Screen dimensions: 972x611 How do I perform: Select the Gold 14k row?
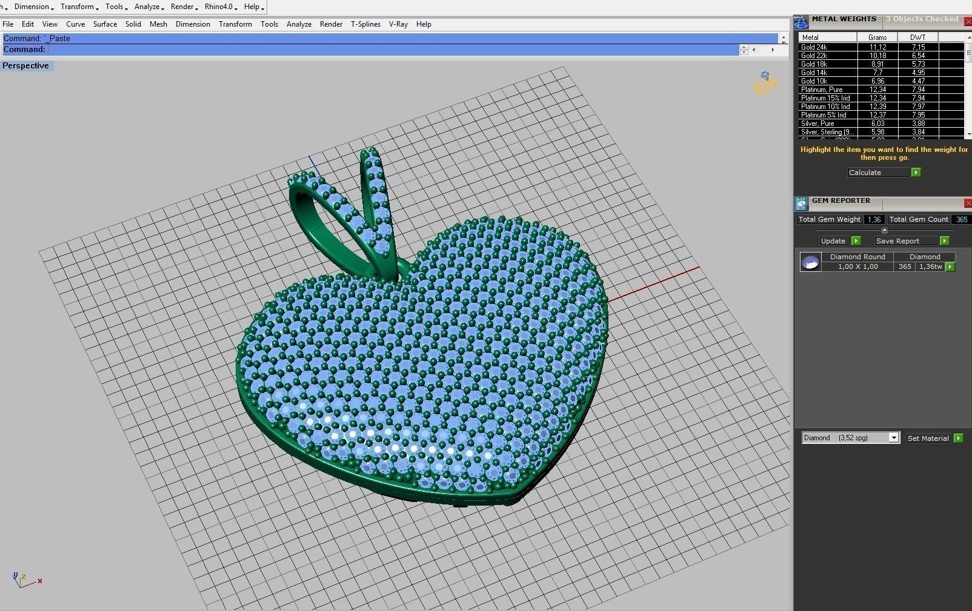881,72
